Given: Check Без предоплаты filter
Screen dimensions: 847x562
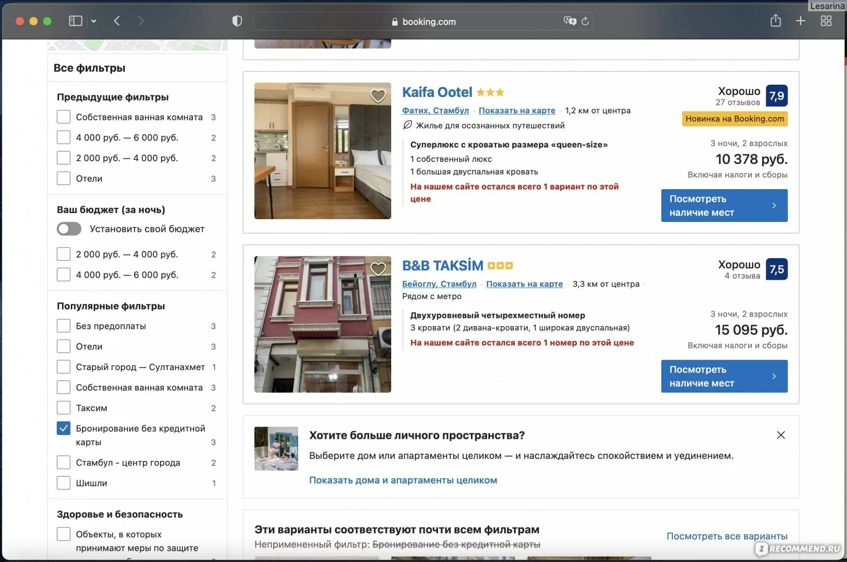Looking at the screenshot, I should coord(63,326).
